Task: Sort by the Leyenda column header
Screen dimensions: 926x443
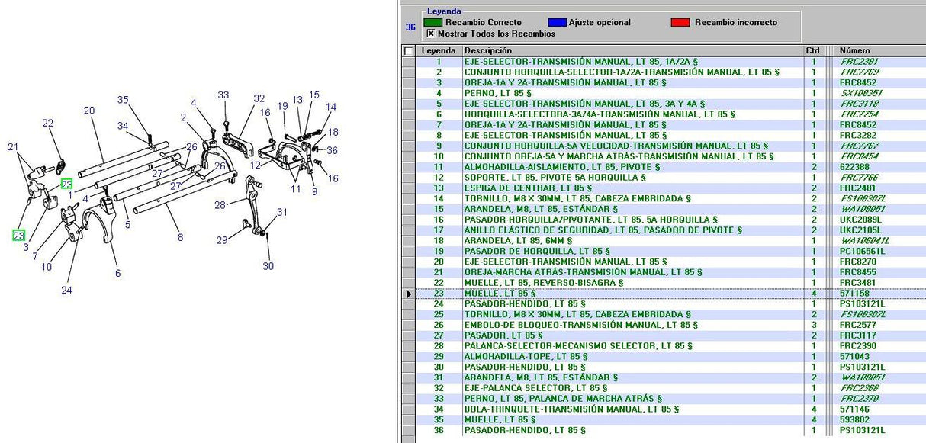Action: click(x=439, y=51)
